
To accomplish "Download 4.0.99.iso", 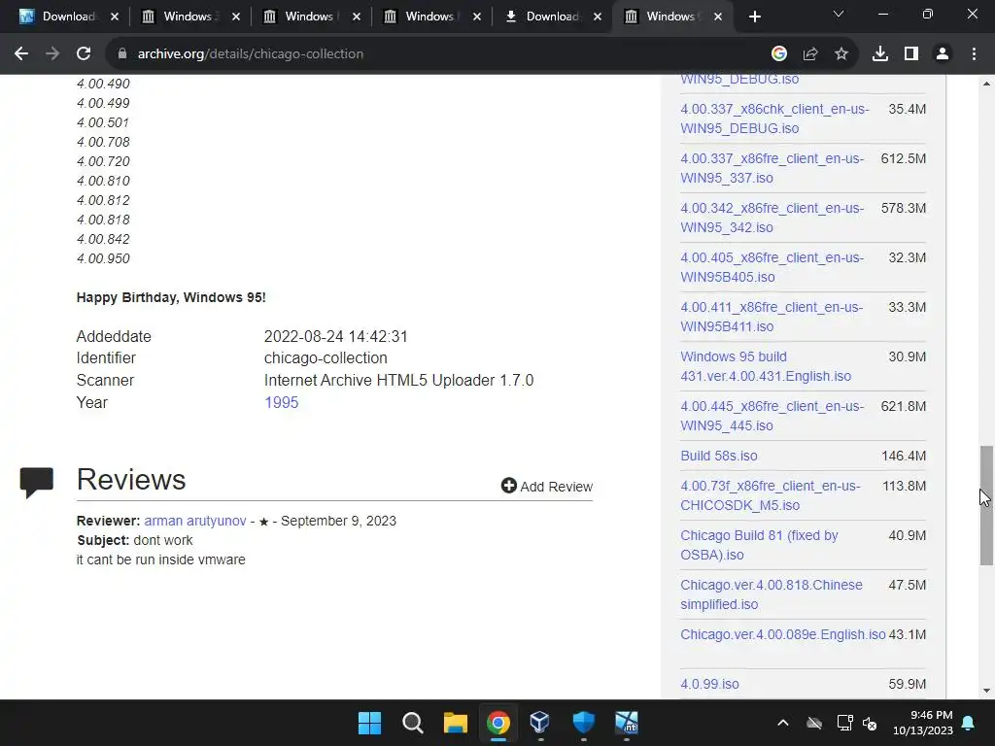I will 709,684.
